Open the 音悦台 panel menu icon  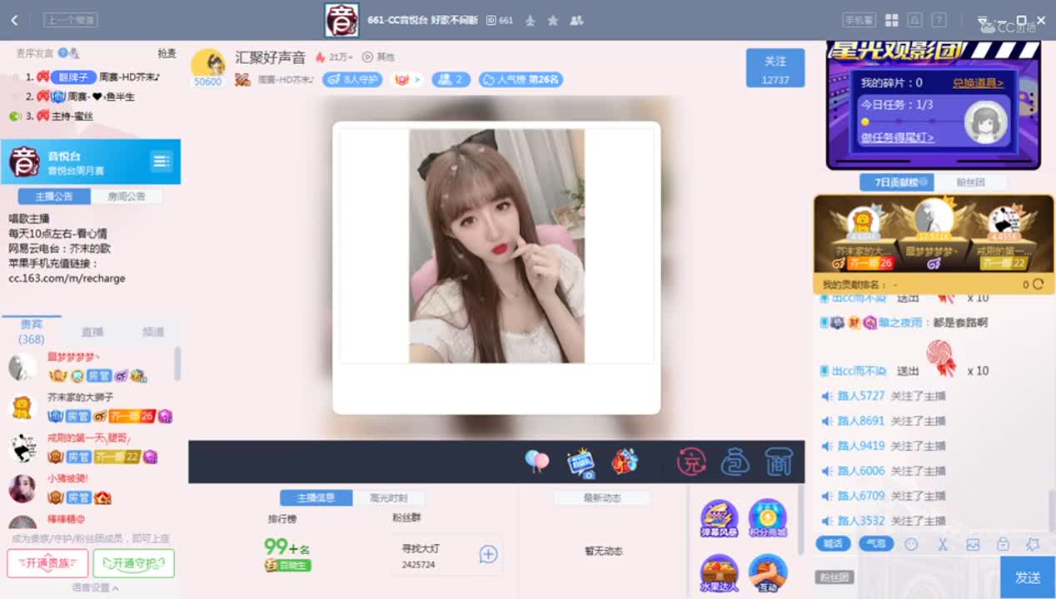pos(162,161)
